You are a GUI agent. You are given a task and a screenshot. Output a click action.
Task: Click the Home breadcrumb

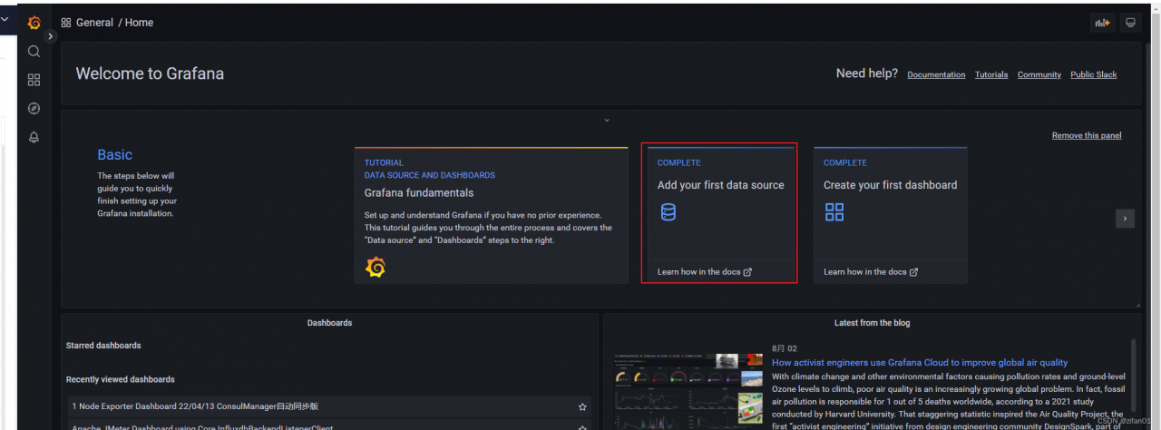(140, 23)
